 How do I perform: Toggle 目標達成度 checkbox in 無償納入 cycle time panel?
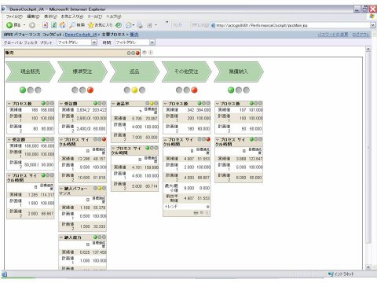click(244, 151)
